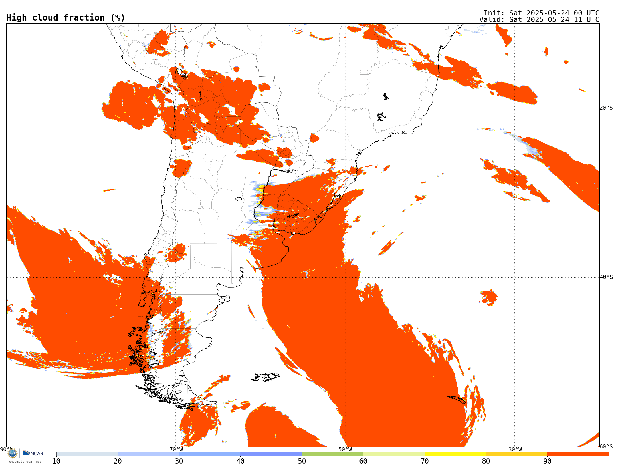
Task: Click the 20°S latitude label
Action: [606, 108]
